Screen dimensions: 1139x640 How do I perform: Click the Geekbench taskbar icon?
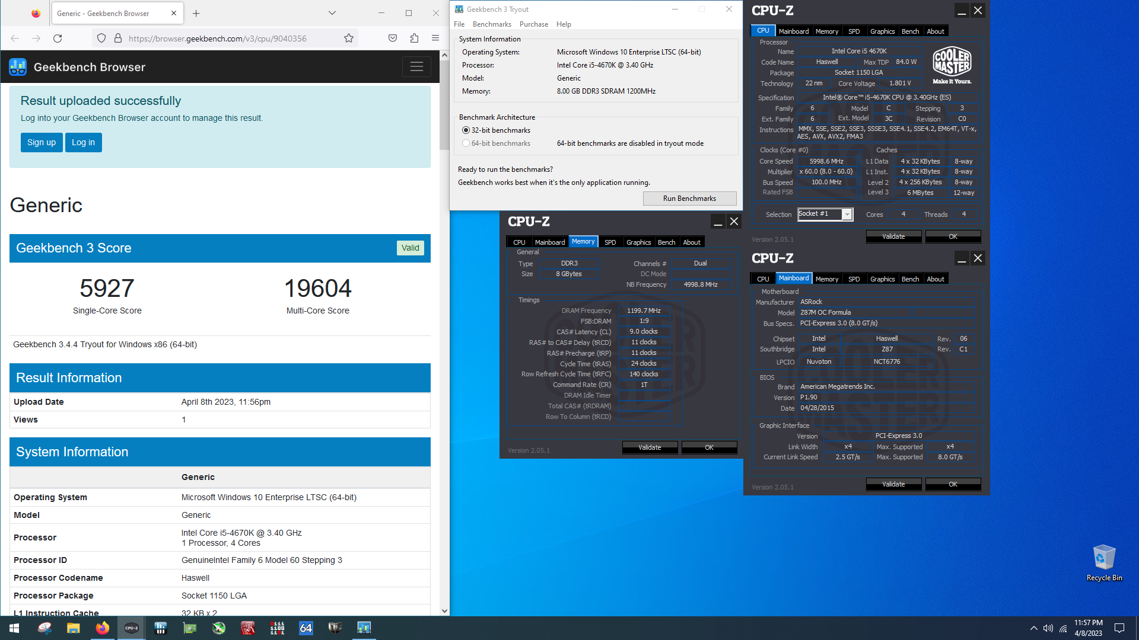pyautogui.click(x=364, y=628)
